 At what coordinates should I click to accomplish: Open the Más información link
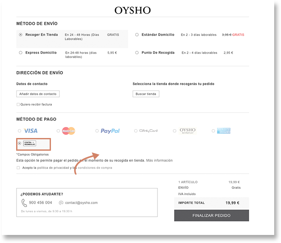pyautogui.click(x=159, y=160)
